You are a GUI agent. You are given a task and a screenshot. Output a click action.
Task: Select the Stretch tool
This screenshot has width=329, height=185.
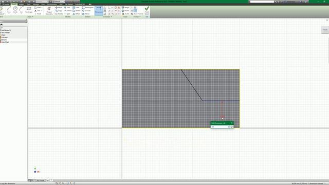[x=77, y=11]
